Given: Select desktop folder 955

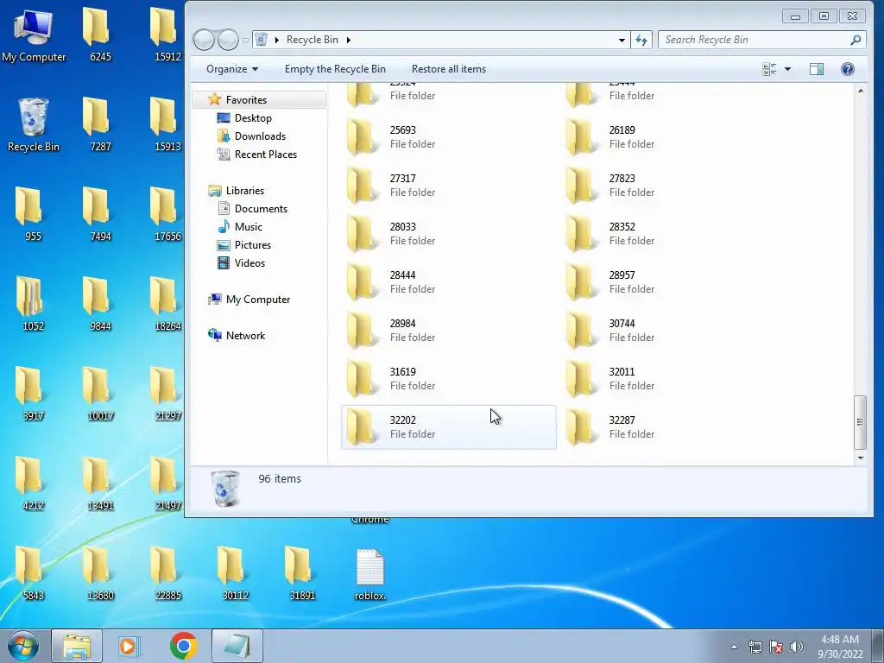Looking at the screenshot, I should (x=33, y=215).
